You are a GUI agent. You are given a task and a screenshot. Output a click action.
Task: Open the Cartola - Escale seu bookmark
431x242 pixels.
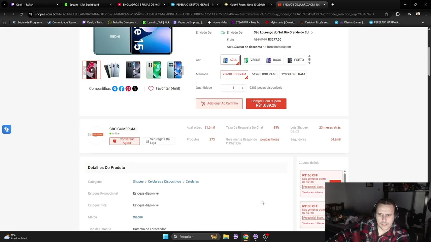[315, 23]
